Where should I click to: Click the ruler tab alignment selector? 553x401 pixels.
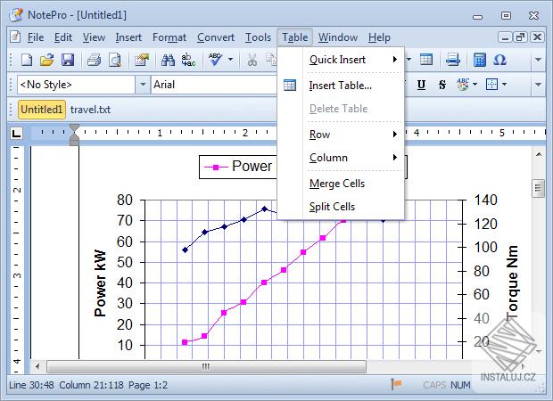pos(16,133)
